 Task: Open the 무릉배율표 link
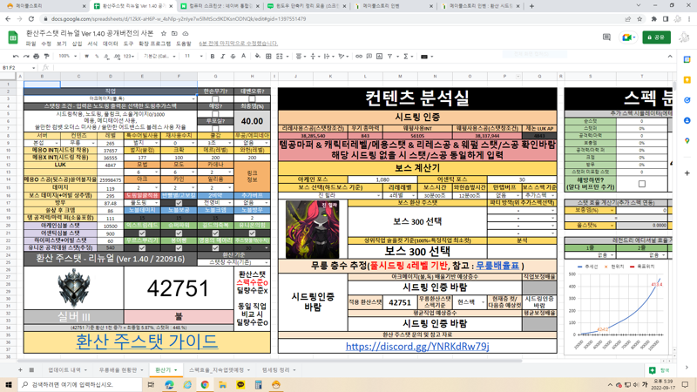point(497,266)
